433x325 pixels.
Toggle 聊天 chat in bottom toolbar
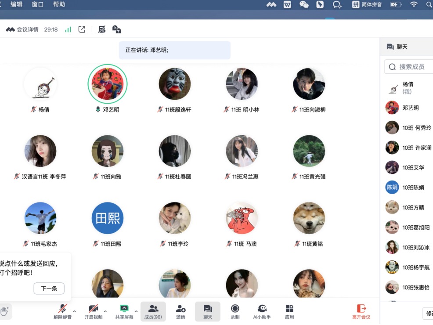point(208,311)
